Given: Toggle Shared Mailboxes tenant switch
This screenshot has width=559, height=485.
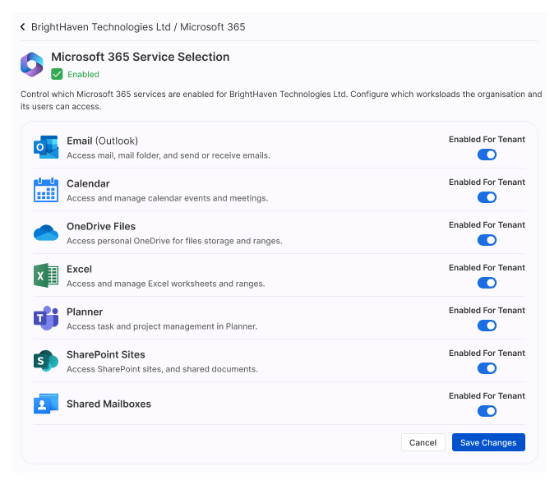Looking at the screenshot, I should [x=487, y=411].
